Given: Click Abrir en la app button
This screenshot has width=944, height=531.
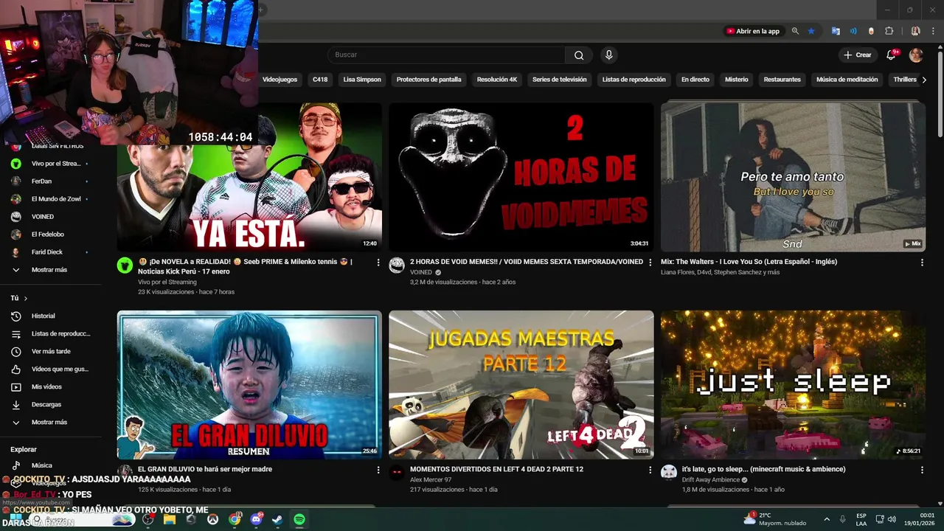Looking at the screenshot, I should tap(753, 31).
